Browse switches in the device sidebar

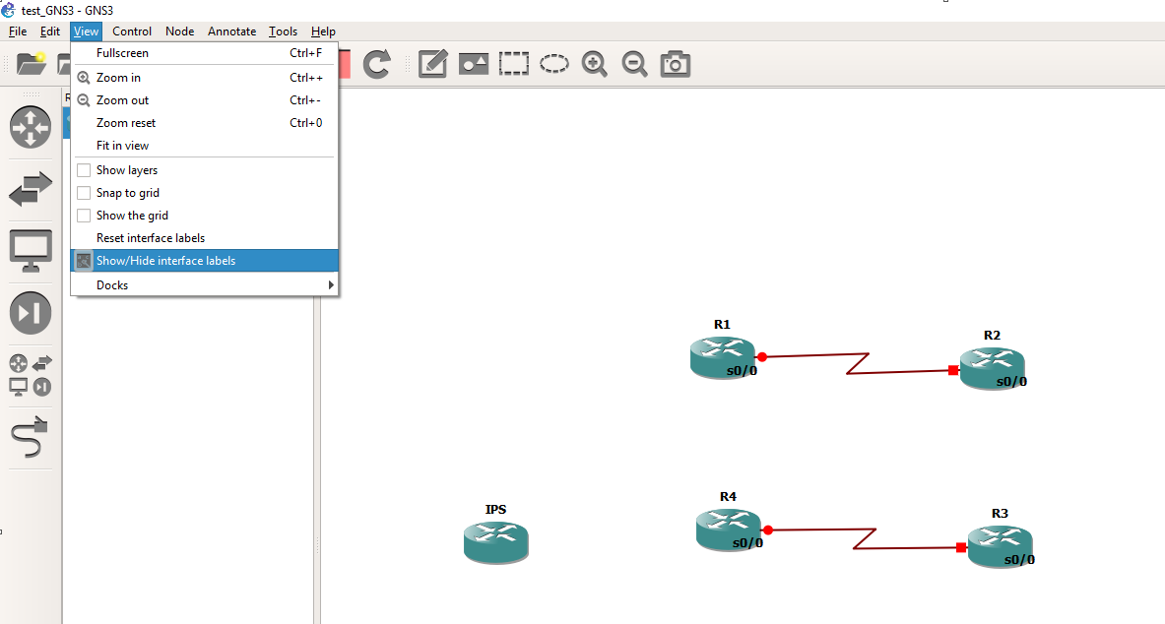point(31,189)
